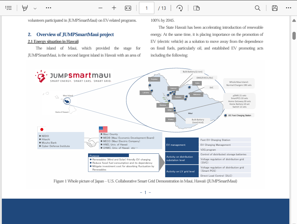Viewport: 297px width, 224px height.
Task: Click the 'EV management' blue box
Action: pyautogui.click(x=182, y=145)
